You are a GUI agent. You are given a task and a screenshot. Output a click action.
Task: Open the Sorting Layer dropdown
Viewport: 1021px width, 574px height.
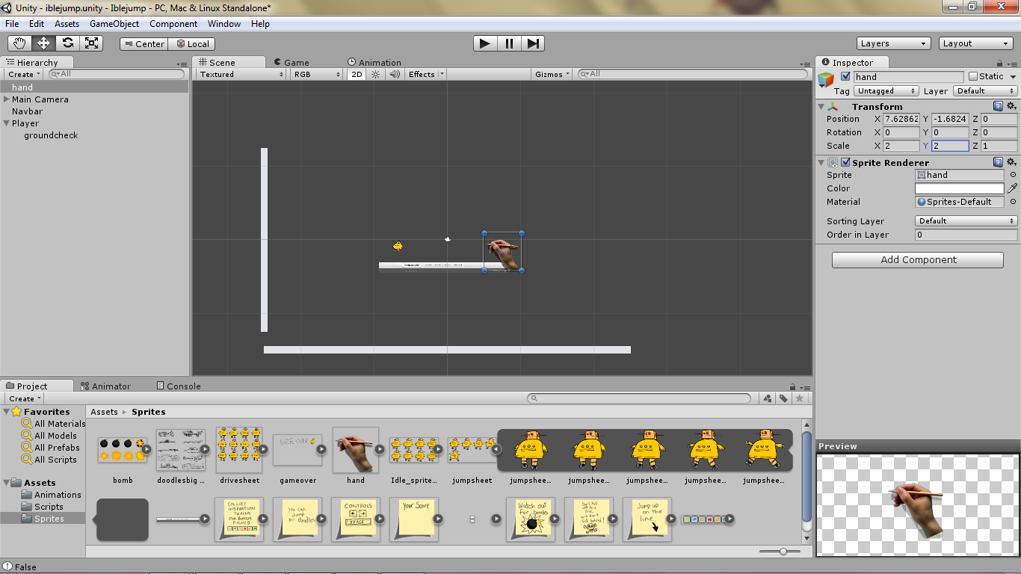coord(965,220)
